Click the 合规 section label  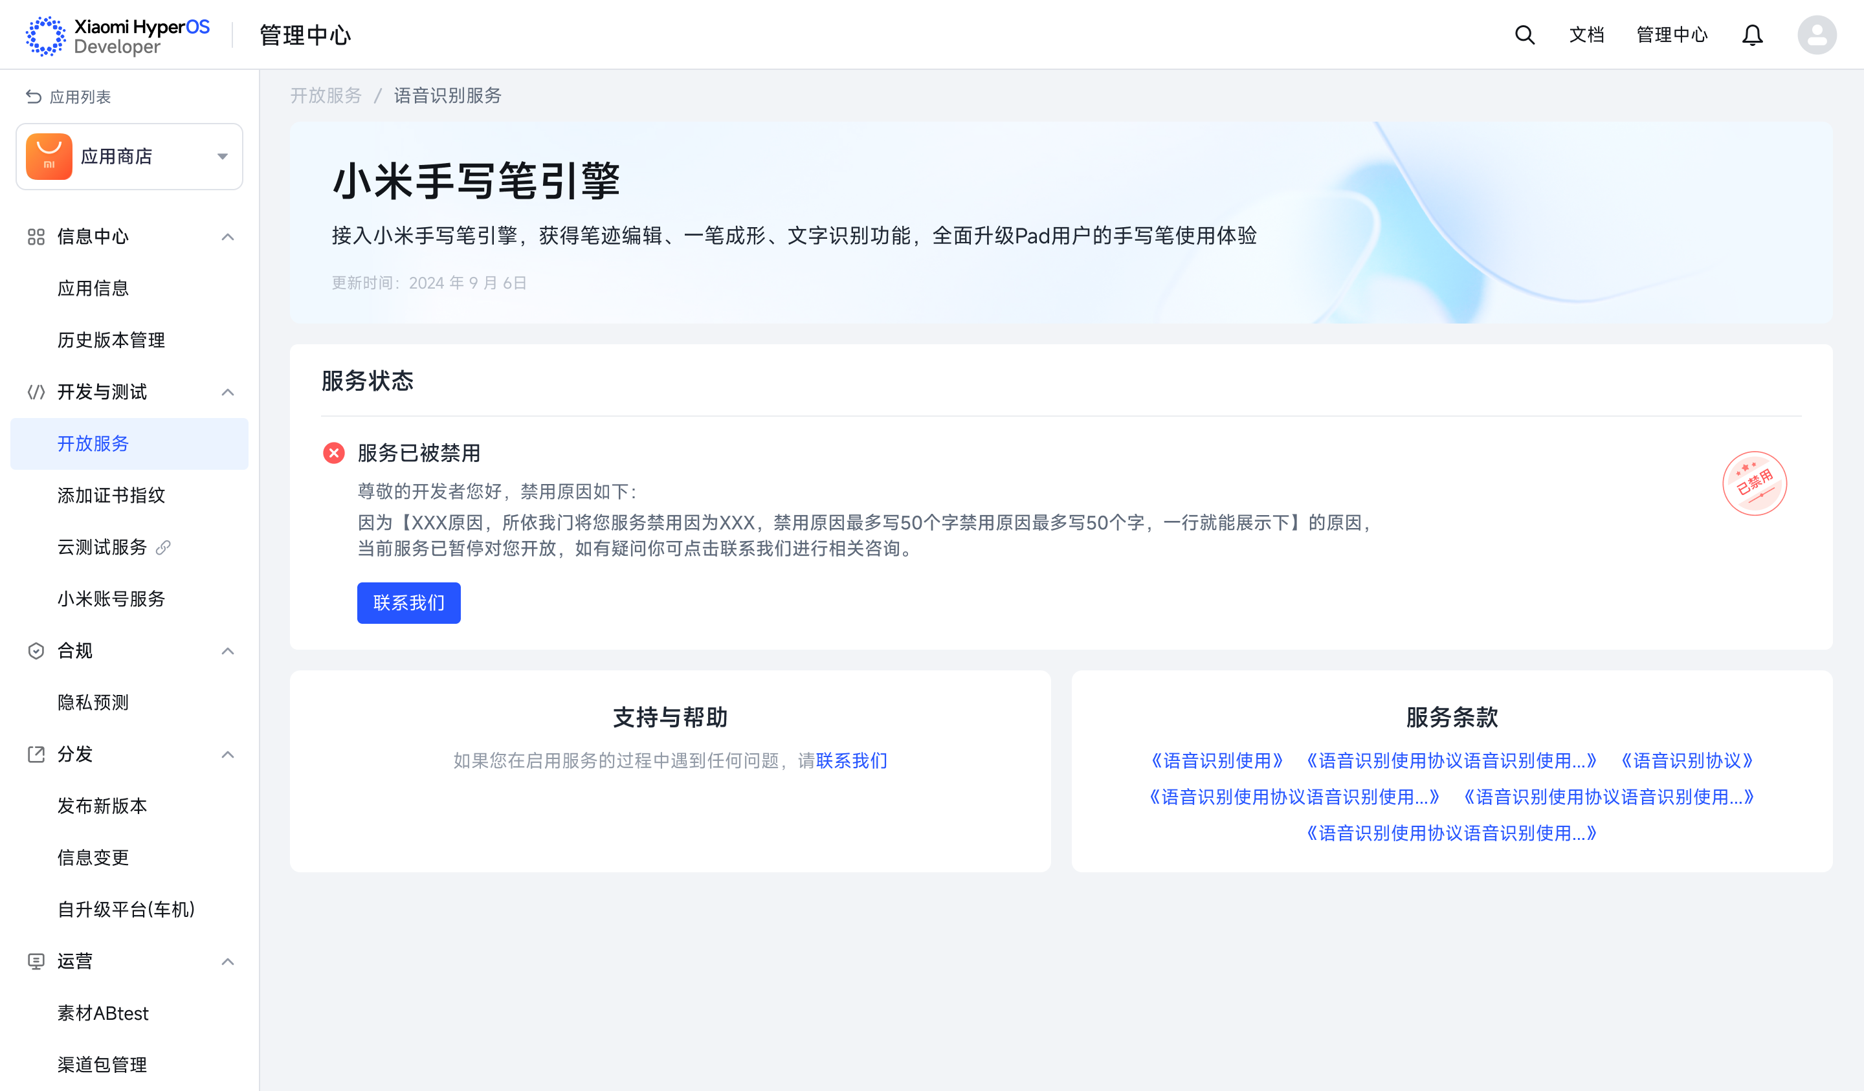click(x=74, y=651)
